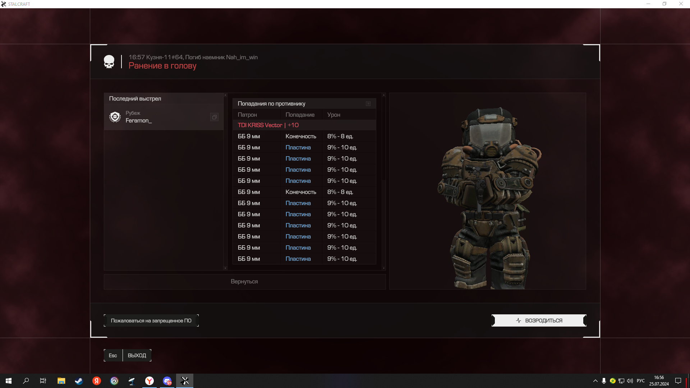
Task: Click the up arrow of the last shot panel scrollbar
Action: coord(225,95)
